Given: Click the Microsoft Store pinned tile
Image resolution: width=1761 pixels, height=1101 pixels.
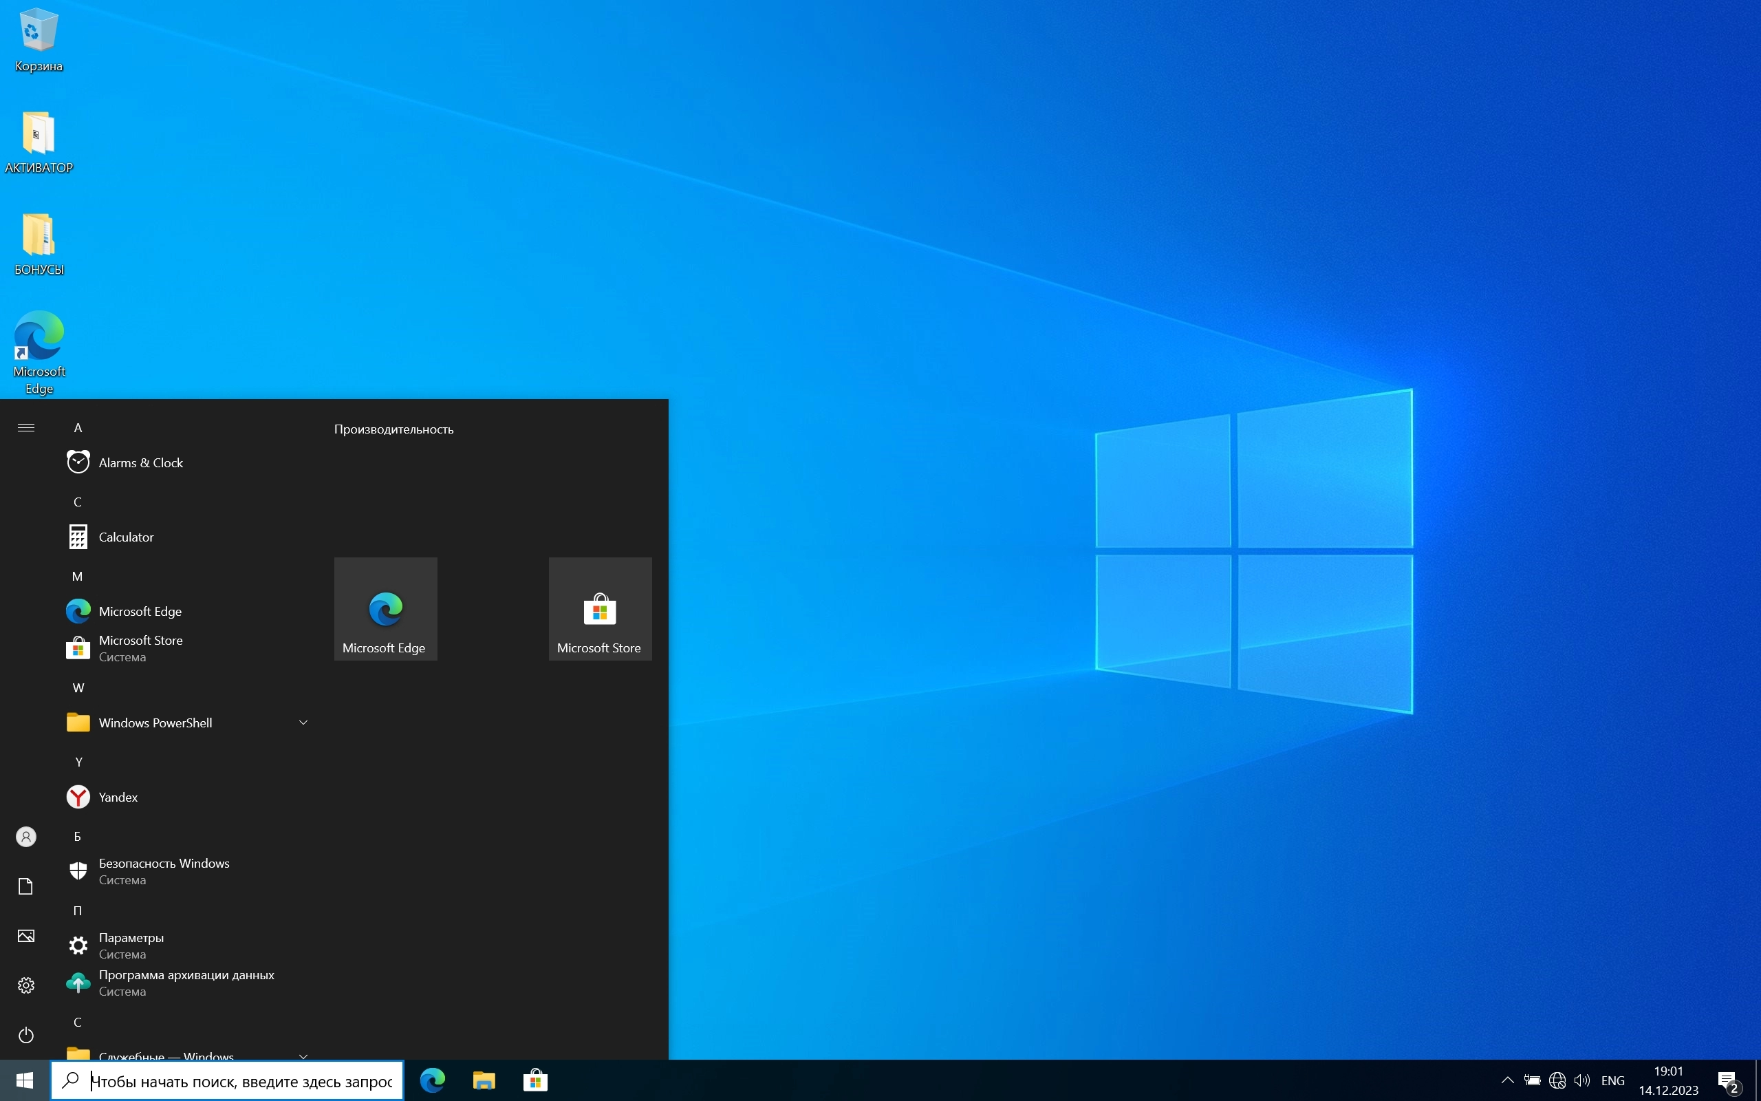Looking at the screenshot, I should point(600,610).
